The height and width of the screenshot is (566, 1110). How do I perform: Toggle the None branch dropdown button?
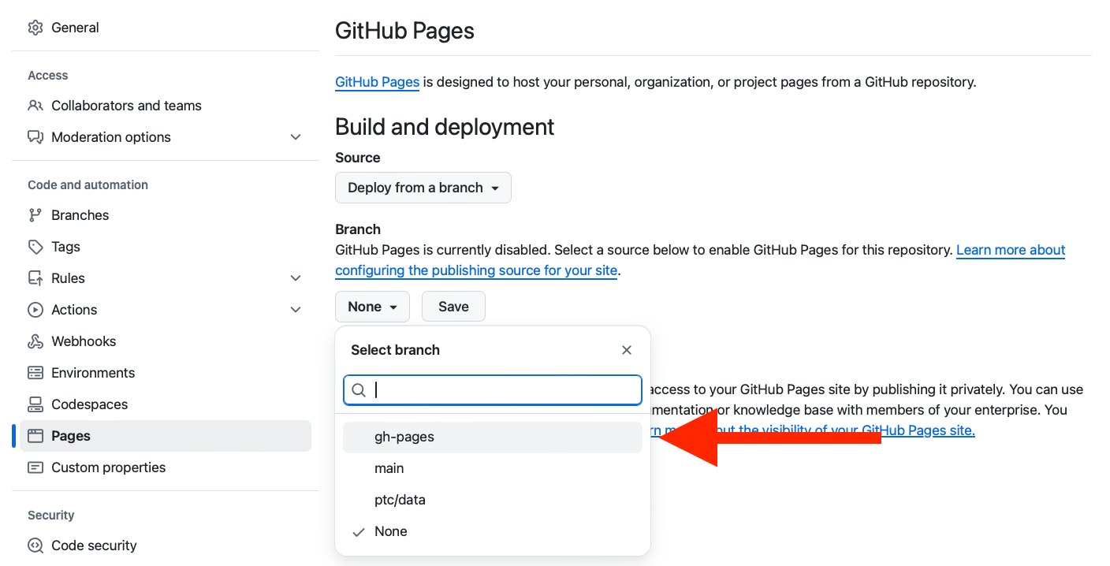coord(373,307)
